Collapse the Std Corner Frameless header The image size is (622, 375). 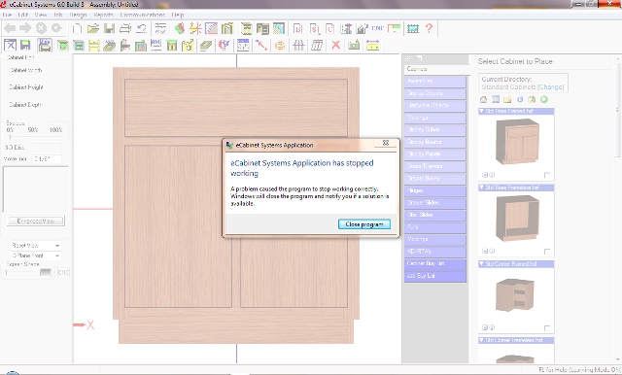481,340
